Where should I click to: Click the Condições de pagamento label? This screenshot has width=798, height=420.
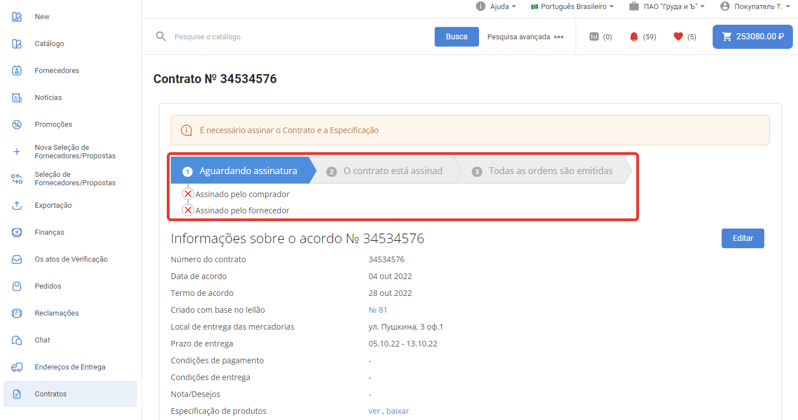point(217,360)
